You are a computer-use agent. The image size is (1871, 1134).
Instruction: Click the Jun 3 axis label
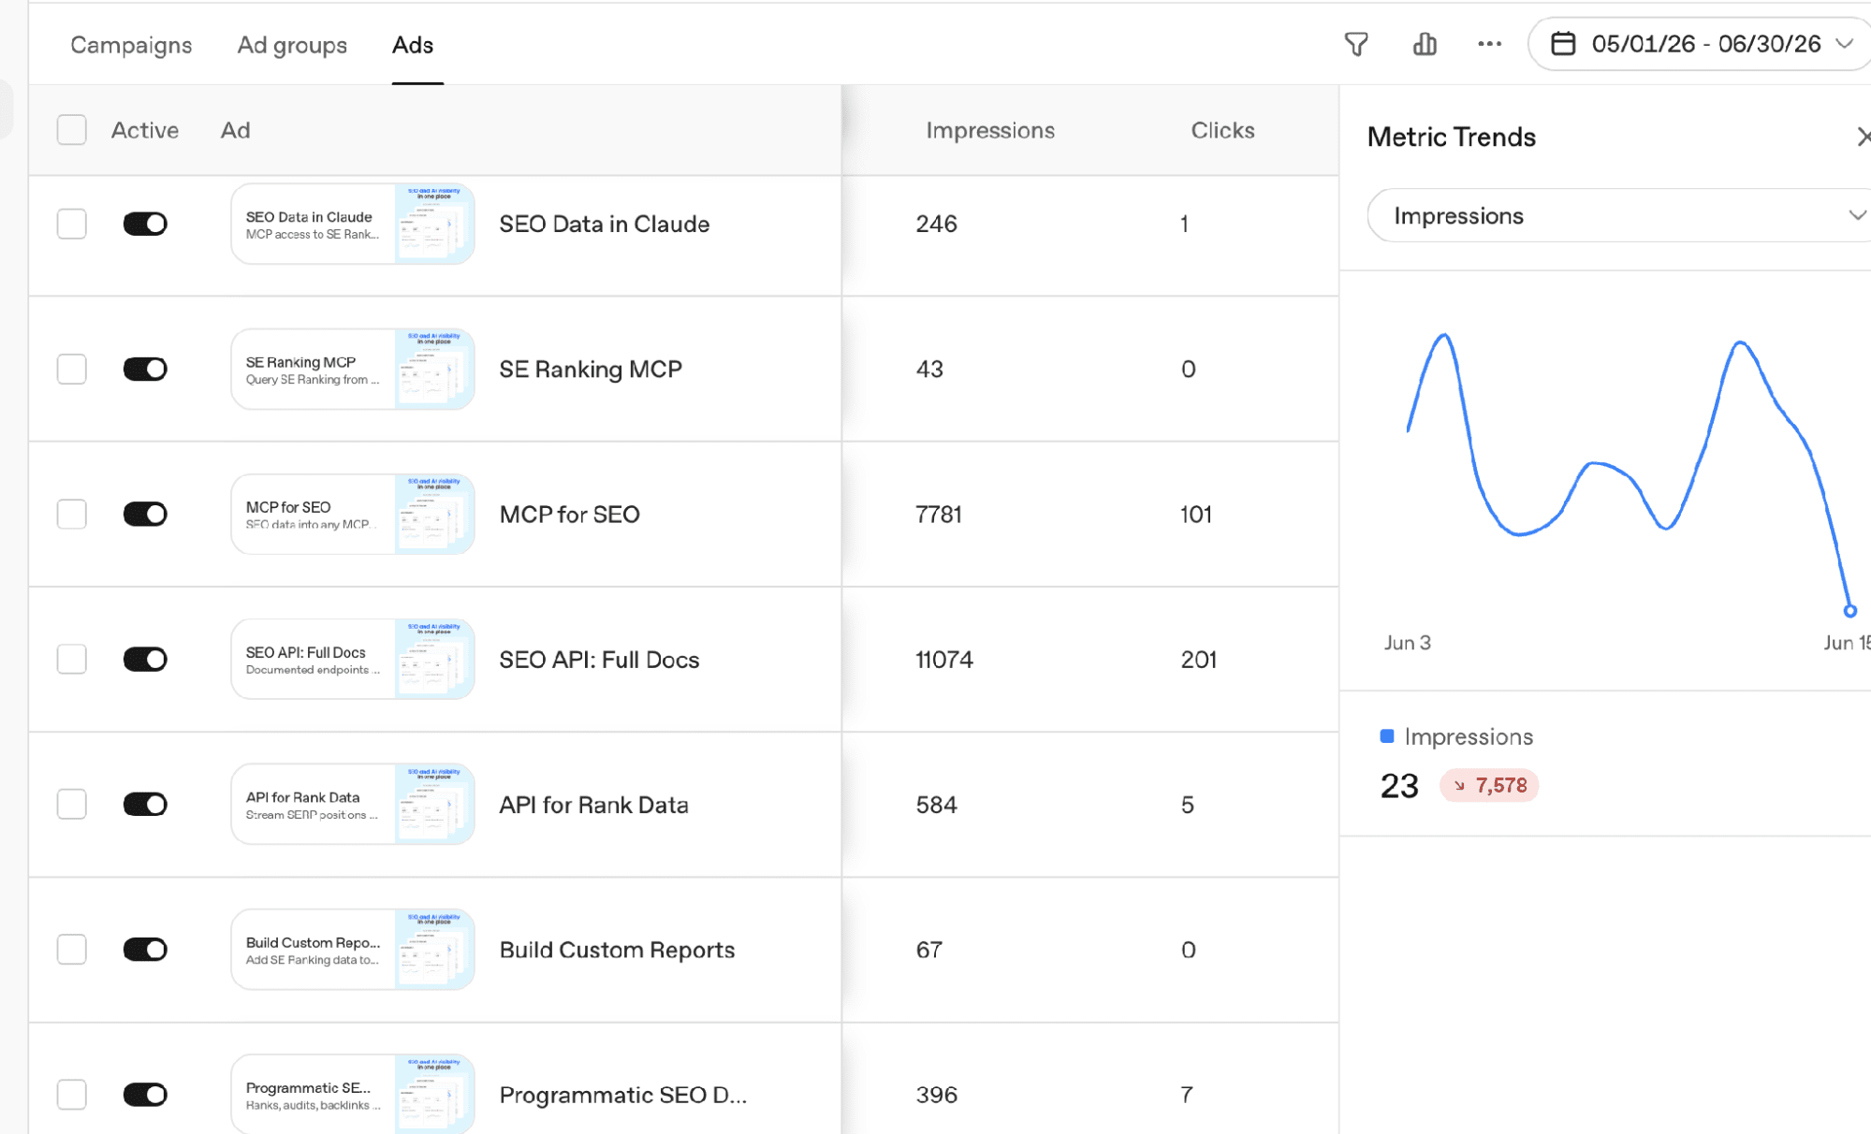pyautogui.click(x=1408, y=643)
